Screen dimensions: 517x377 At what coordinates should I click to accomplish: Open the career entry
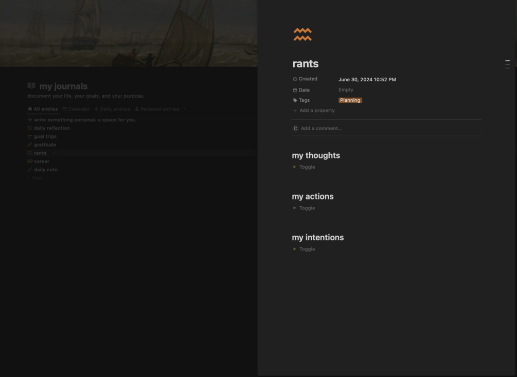tap(42, 161)
